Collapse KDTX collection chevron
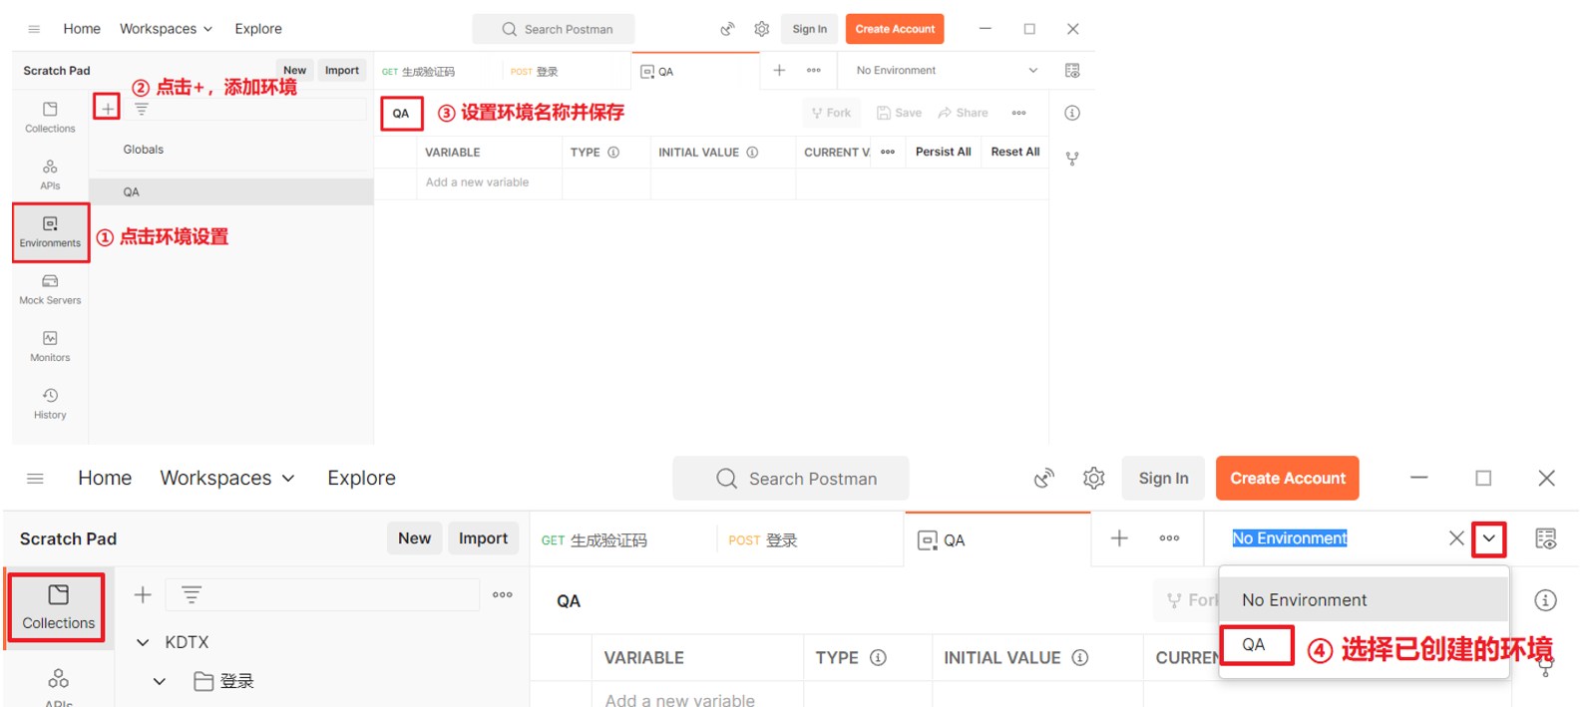The height and width of the screenshot is (707, 1584). click(143, 643)
